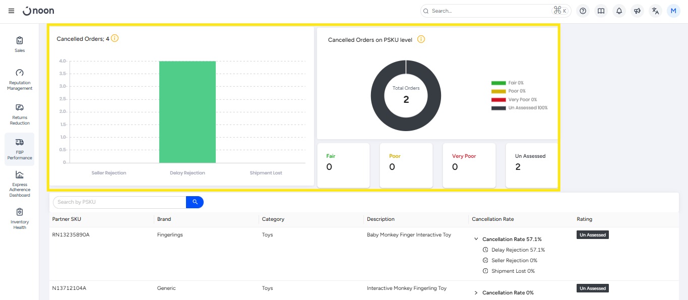The width and height of the screenshot is (688, 300).
Task: Show info for Cancelled Orders on PSKU level
Action: tap(421, 39)
